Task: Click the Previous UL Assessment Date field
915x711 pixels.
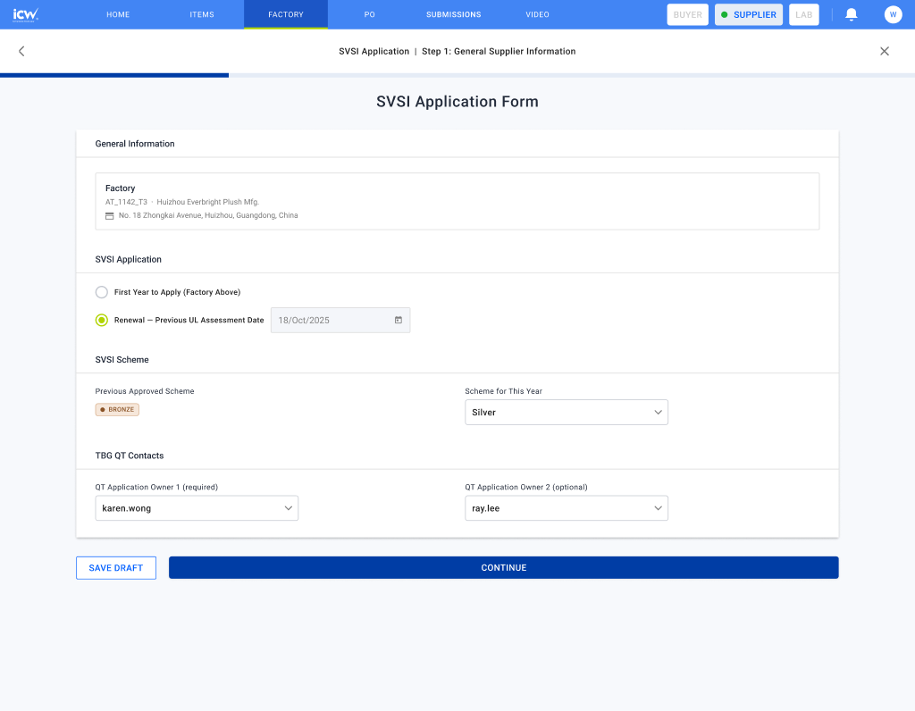Action: [340, 320]
